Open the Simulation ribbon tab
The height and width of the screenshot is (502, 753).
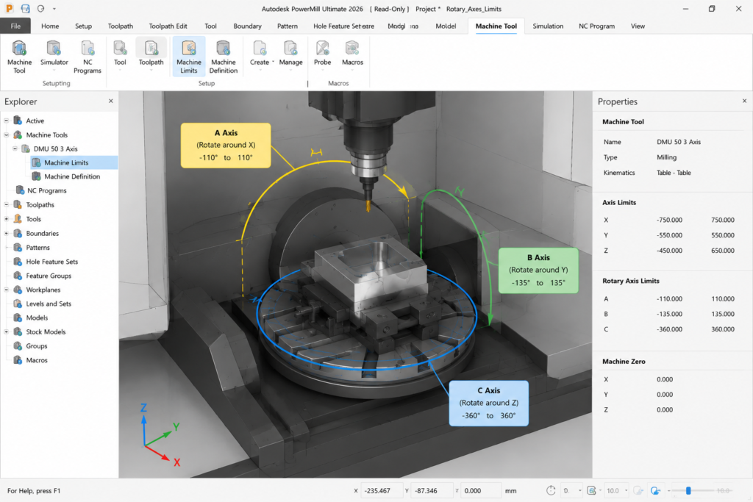[x=547, y=26]
